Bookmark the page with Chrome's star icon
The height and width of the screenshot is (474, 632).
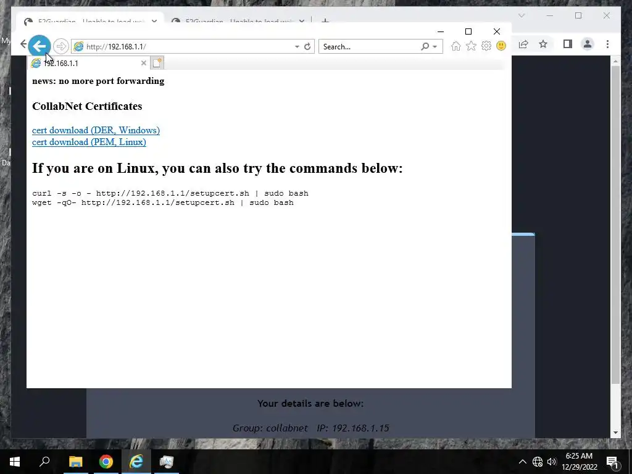[x=543, y=44]
